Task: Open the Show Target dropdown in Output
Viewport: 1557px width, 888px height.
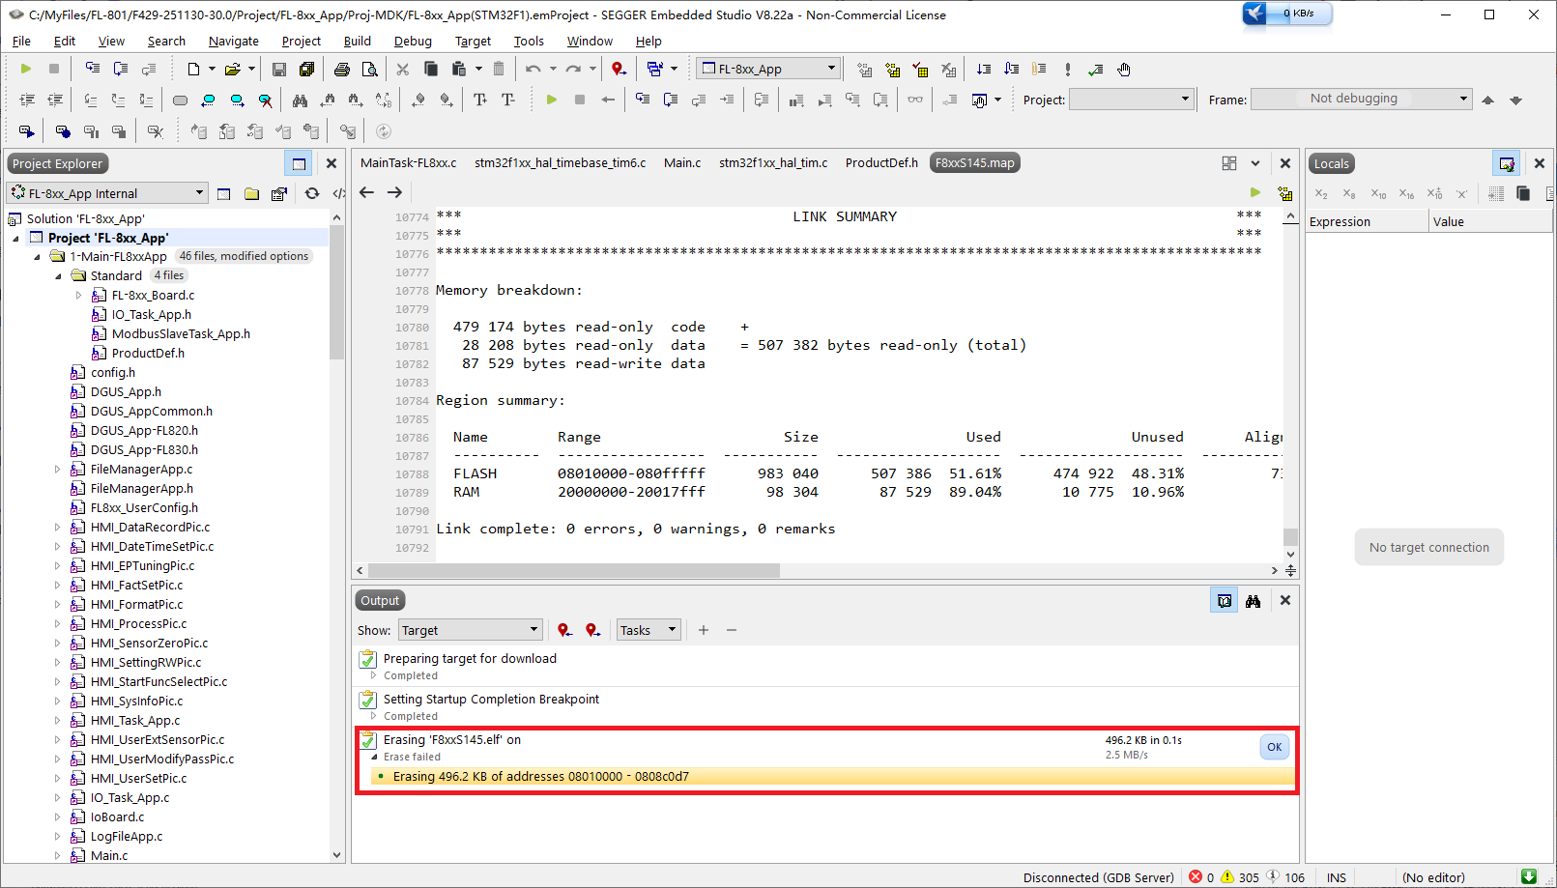Action: pos(470,630)
